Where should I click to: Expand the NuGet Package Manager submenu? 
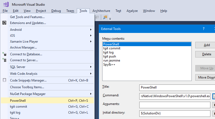coord(91,94)
